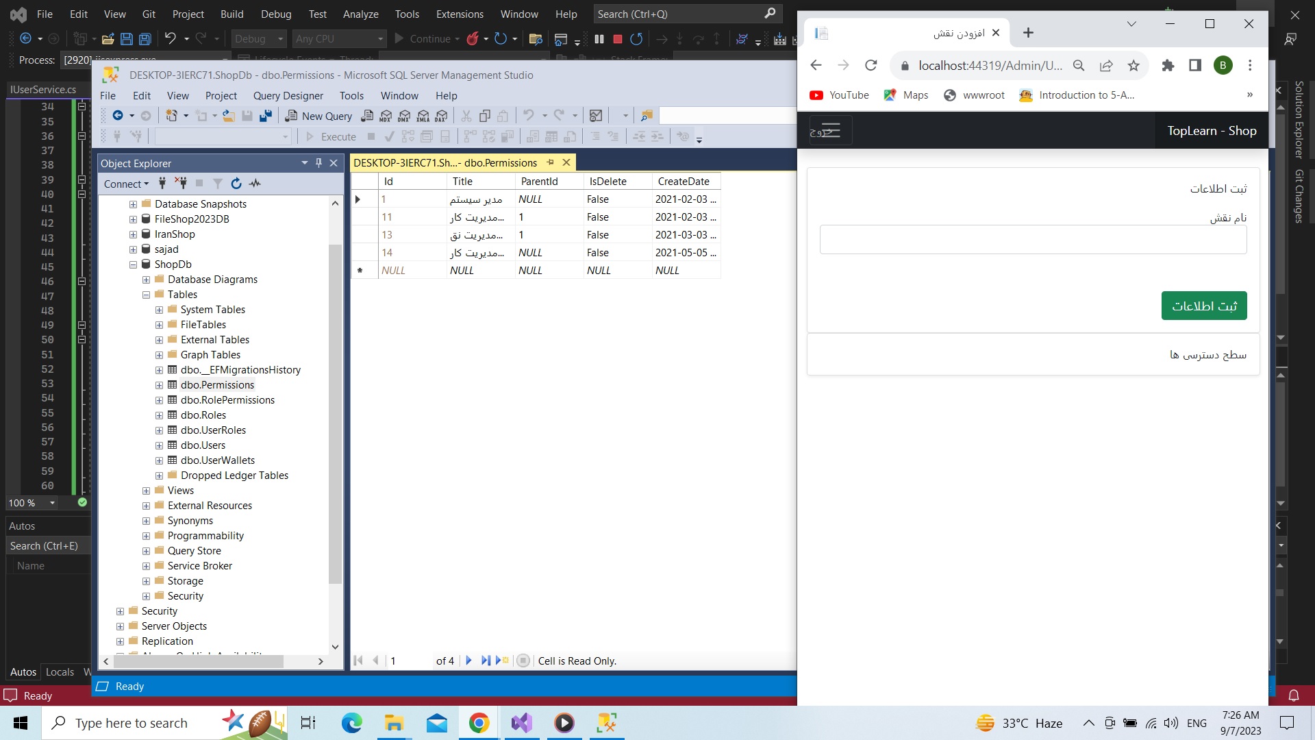The height and width of the screenshot is (740, 1315).
Task: Stop debugging with the red square
Action: pos(617,39)
